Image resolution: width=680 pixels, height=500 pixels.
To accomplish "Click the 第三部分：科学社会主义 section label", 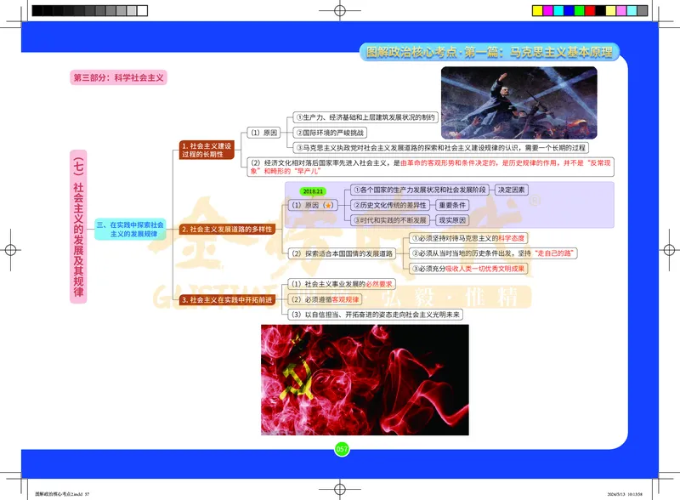I will pos(119,77).
